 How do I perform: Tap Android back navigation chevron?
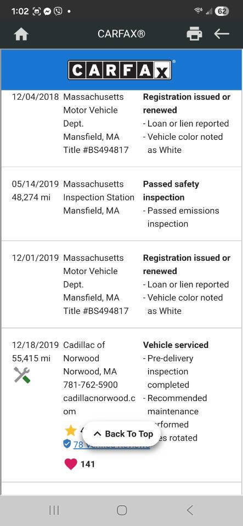coord(190,510)
